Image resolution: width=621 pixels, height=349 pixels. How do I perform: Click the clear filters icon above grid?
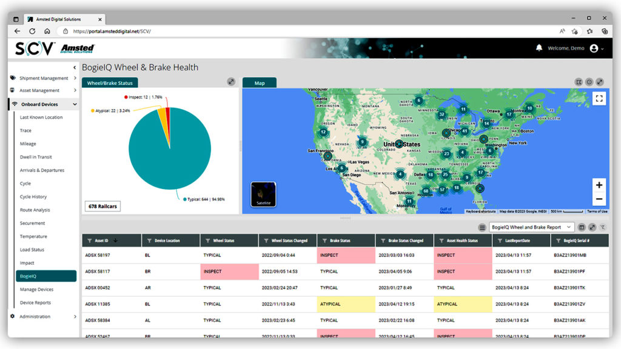[x=602, y=227]
